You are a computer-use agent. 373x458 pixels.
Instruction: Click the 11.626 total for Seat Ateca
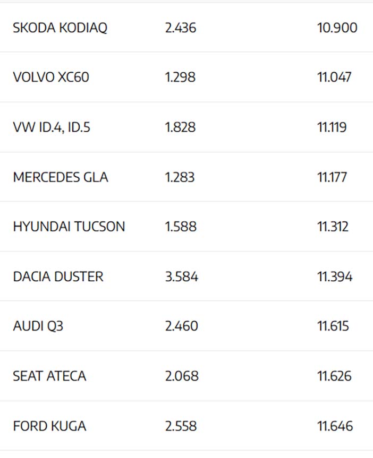tap(334, 376)
